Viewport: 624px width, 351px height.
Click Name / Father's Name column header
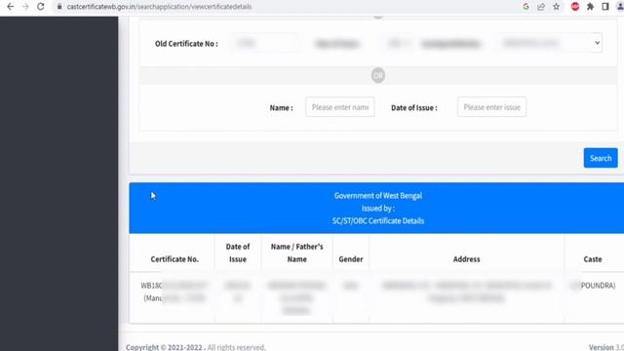pos(296,253)
